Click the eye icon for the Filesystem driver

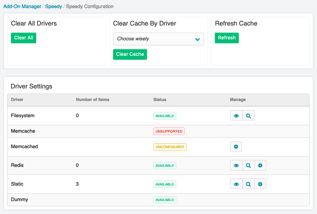pyautogui.click(x=236, y=116)
